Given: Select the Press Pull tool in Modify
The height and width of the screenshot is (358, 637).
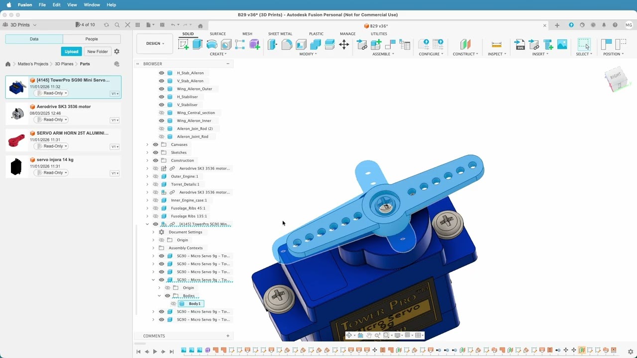Looking at the screenshot, I should [272, 45].
